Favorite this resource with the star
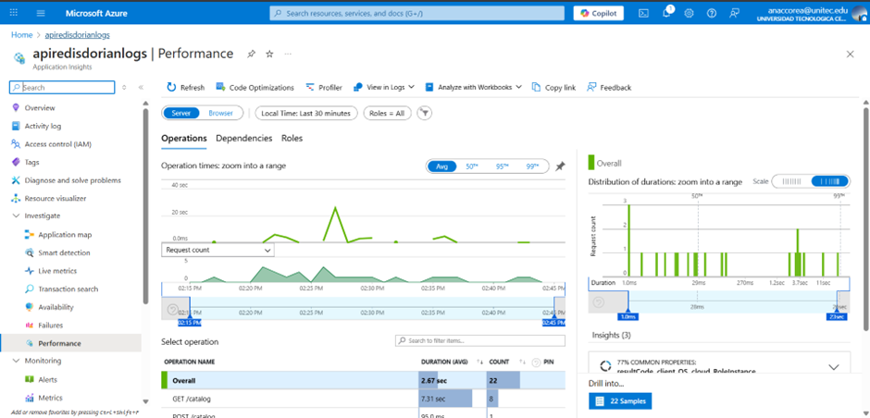This screenshot has height=418, width=870. coord(269,54)
